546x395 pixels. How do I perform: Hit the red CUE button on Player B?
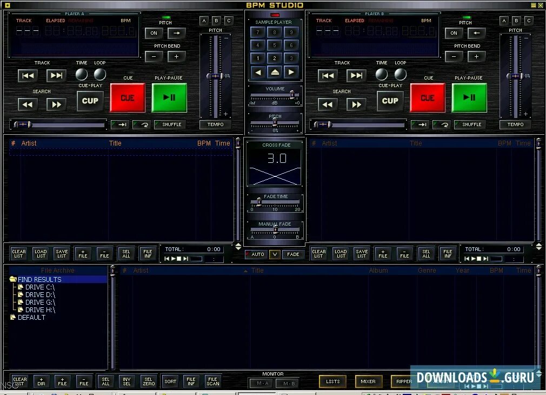point(428,97)
